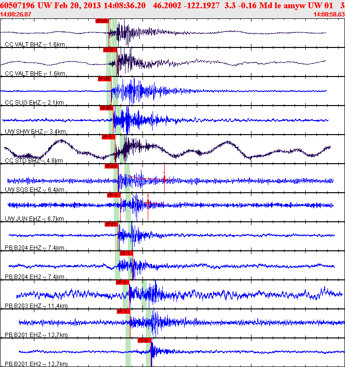
Task: Click the 'PB B201 EH2 -- 12.7km' label
Action: point(36,364)
